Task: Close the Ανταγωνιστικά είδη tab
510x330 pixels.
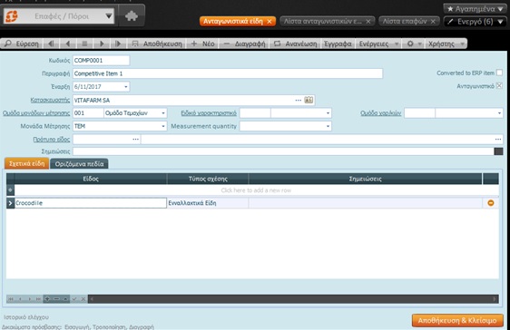Action: [x=270, y=22]
